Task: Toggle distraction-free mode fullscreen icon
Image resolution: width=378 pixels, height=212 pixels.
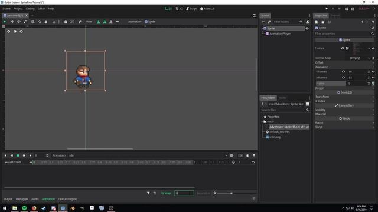Action: click(x=255, y=16)
